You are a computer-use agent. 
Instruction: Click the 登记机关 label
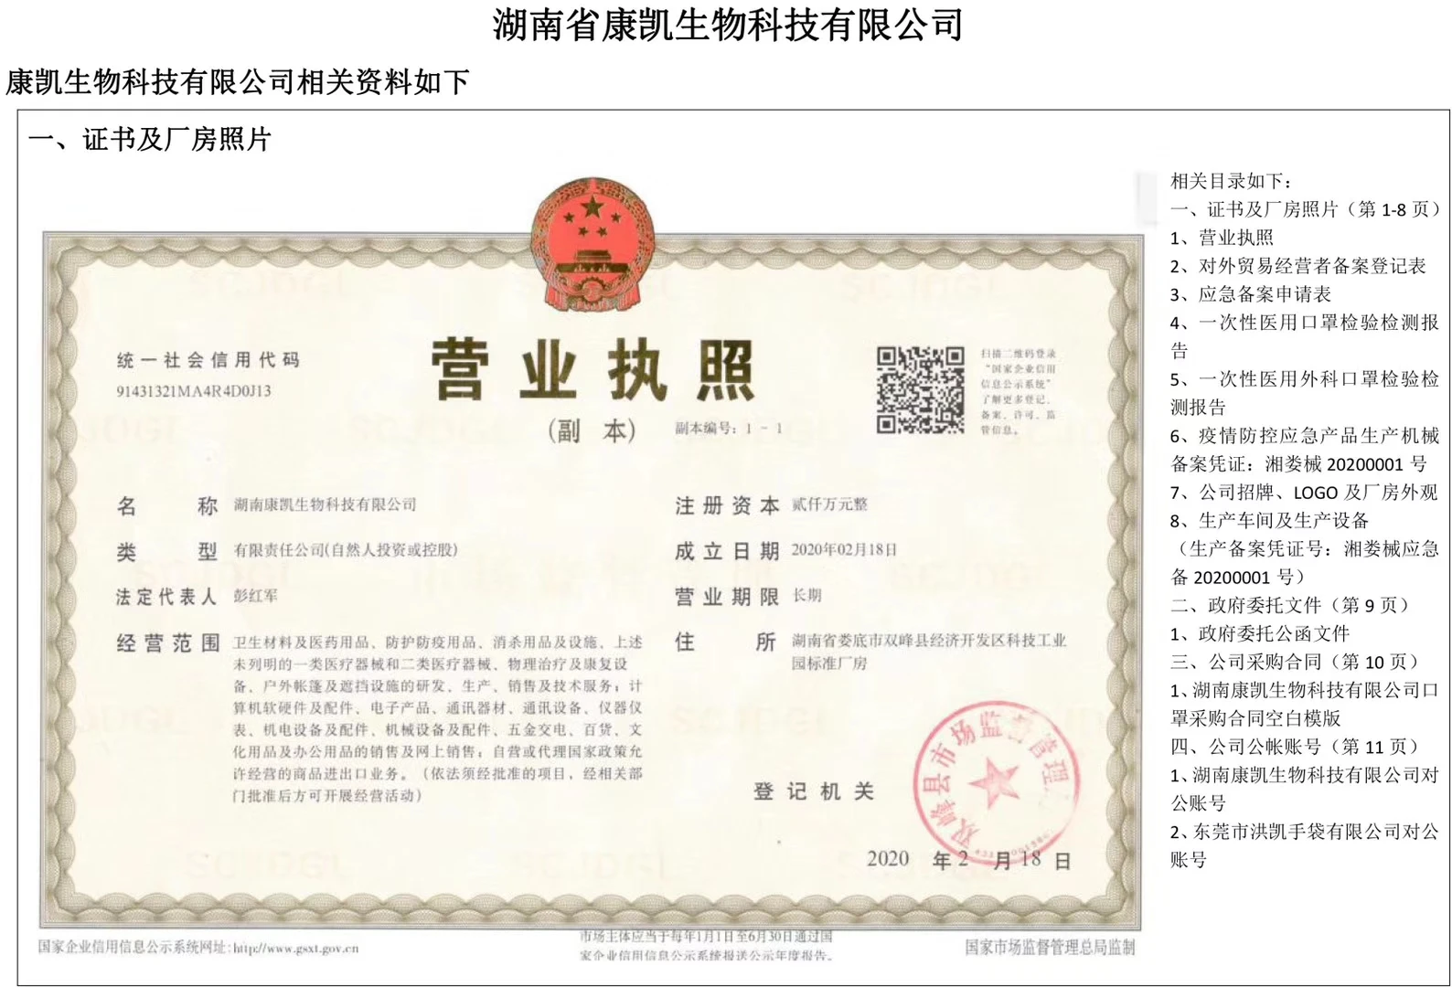[x=814, y=792]
